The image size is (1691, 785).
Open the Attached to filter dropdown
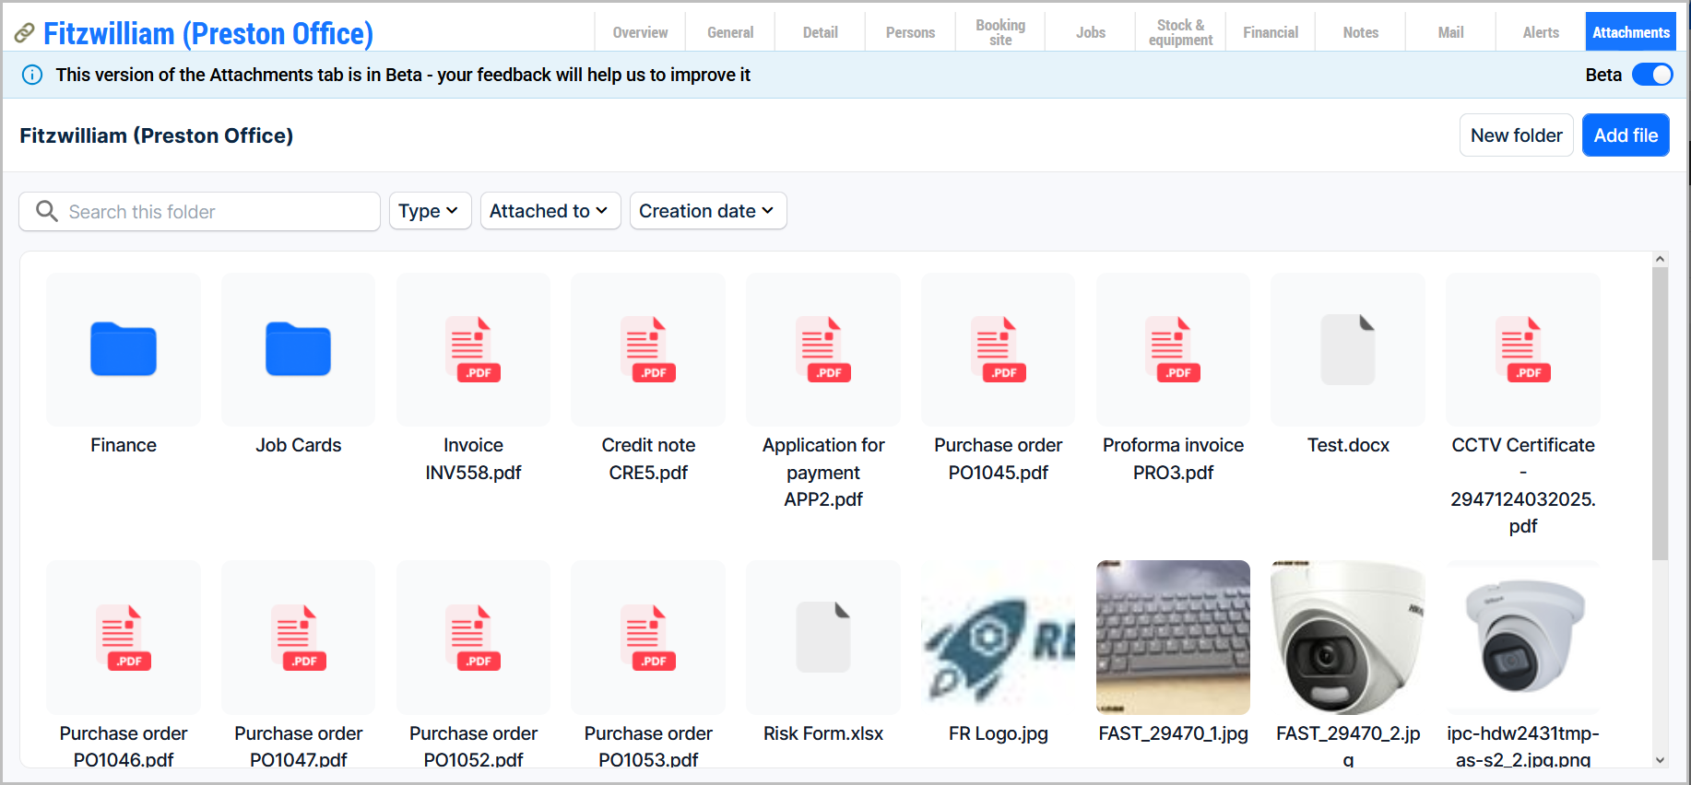tap(550, 211)
